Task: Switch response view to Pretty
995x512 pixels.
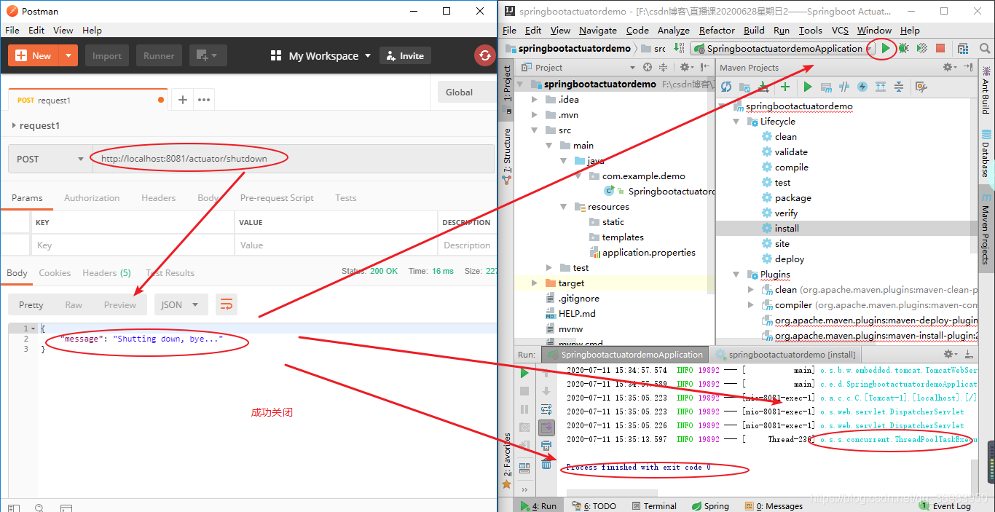Action: tap(31, 304)
